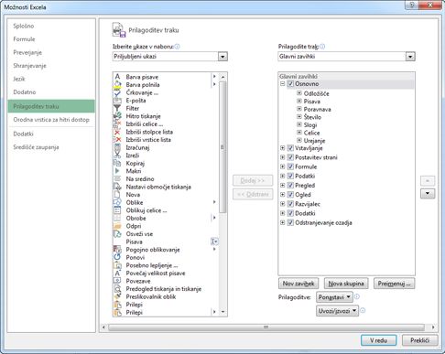
Task: Click the Prekliči button
Action: click(420, 340)
